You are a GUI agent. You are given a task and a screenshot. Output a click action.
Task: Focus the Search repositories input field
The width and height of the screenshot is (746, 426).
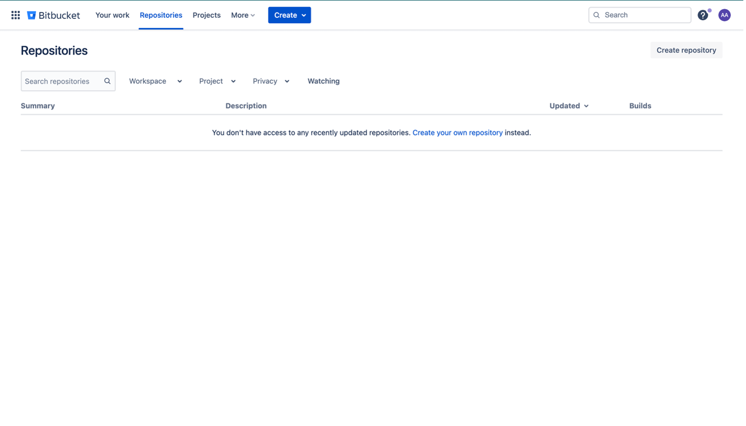point(61,81)
